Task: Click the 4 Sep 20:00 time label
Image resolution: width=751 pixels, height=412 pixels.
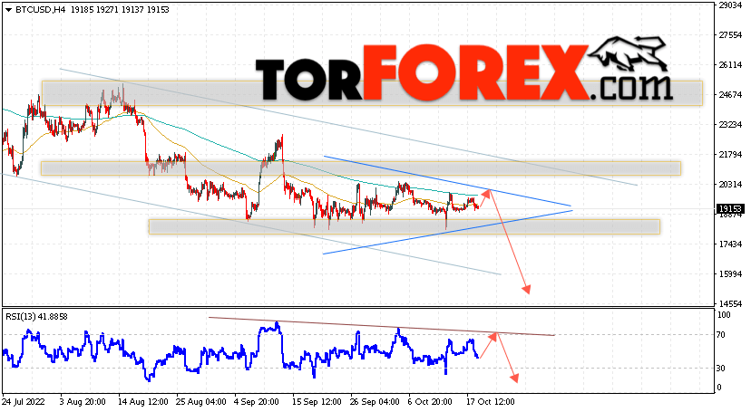Action: point(257,401)
